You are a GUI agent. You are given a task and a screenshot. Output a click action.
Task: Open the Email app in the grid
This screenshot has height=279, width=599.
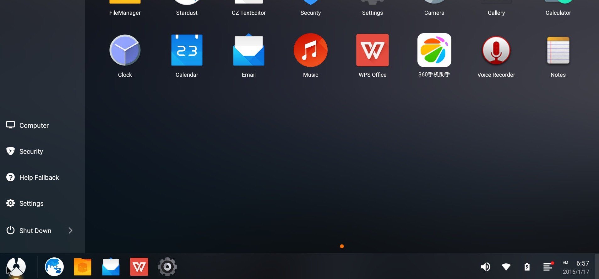coord(248,50)
